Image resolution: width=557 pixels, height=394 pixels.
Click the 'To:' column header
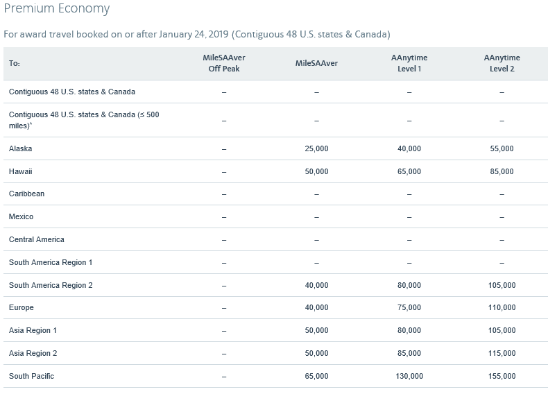click(14, 63)
